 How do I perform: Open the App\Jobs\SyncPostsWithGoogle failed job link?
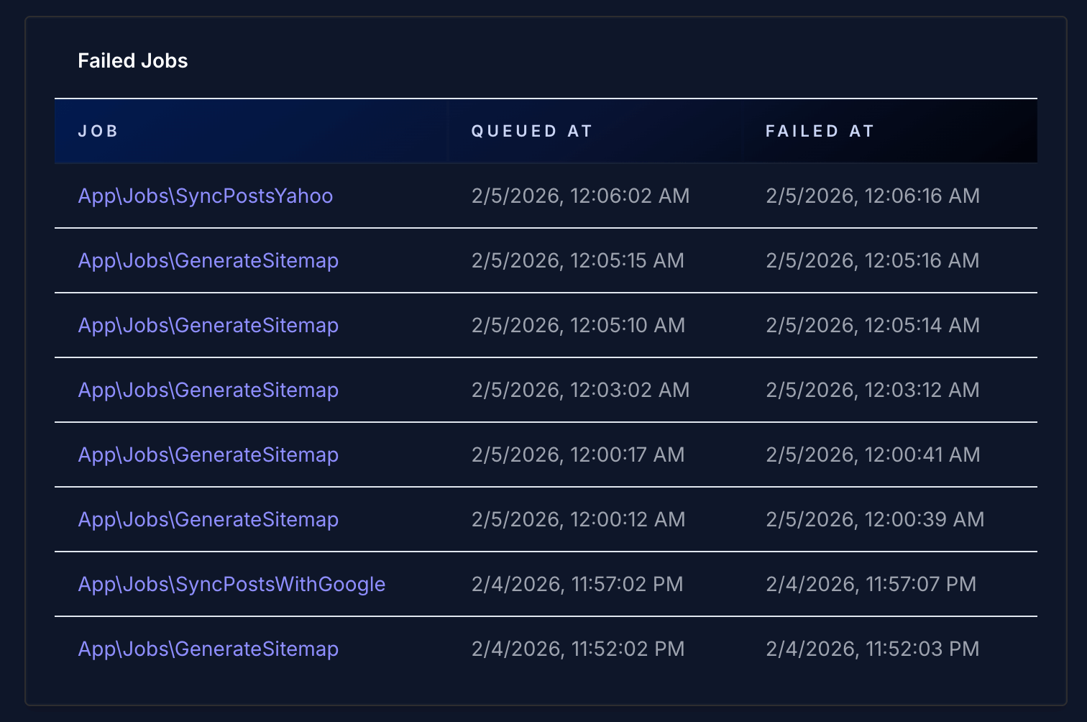[x=231, y=584]
